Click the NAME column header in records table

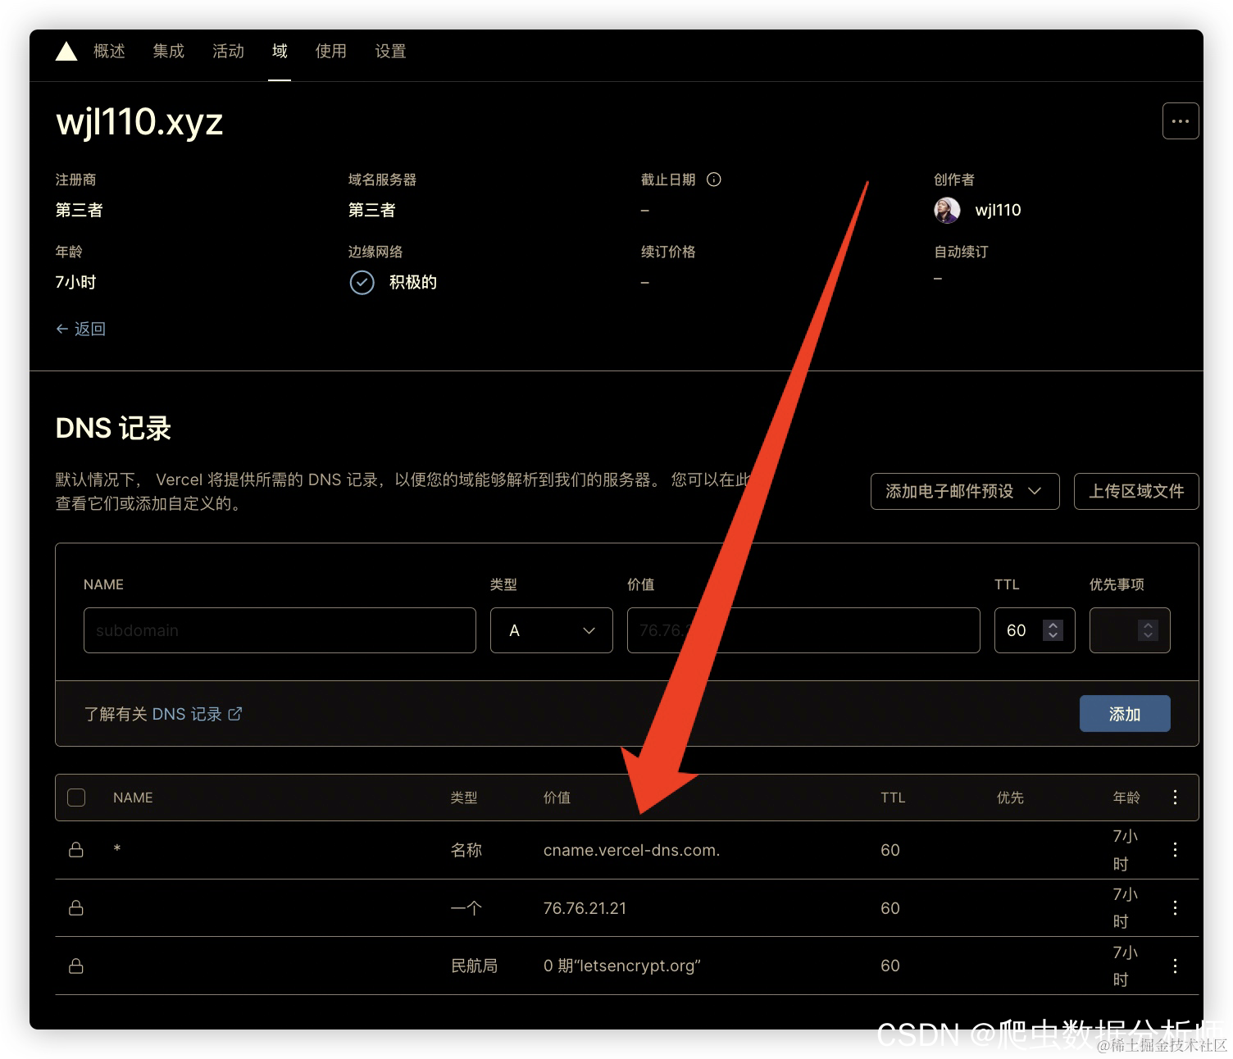tap(133, 798)
